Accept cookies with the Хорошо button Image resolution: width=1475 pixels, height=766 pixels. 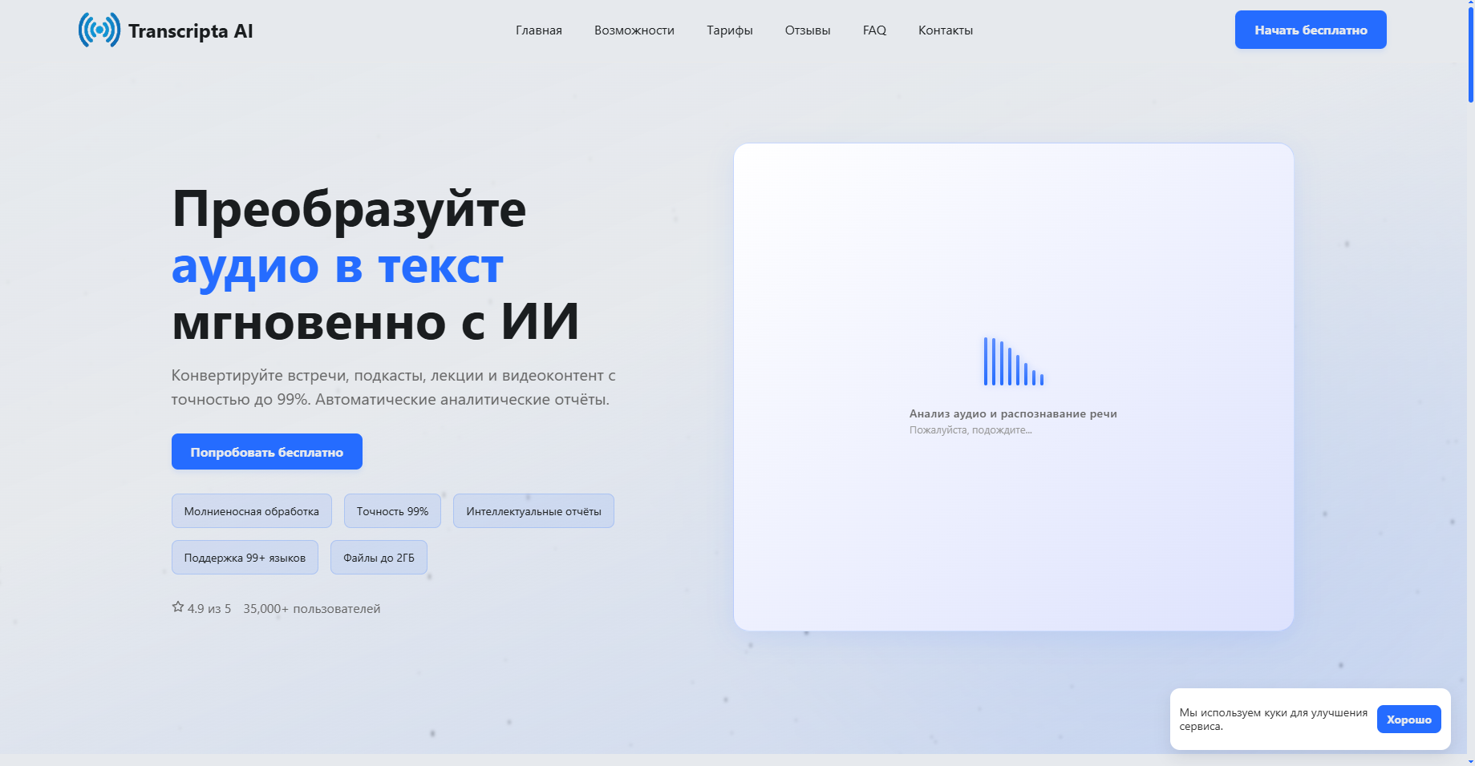(1409, 719)
